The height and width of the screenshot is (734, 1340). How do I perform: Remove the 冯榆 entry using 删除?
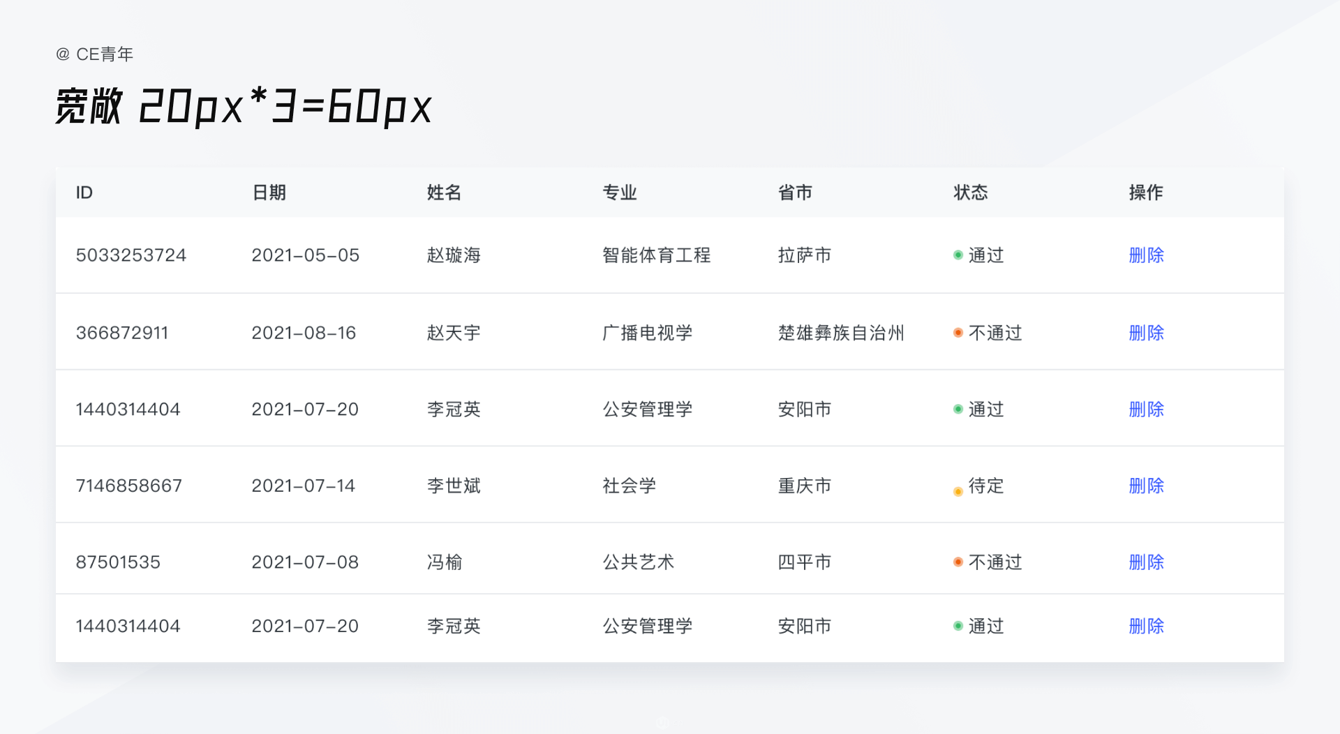(1146, 562)
